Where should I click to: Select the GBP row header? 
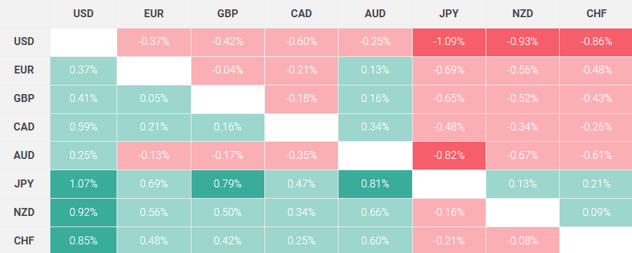pos(25,99)
